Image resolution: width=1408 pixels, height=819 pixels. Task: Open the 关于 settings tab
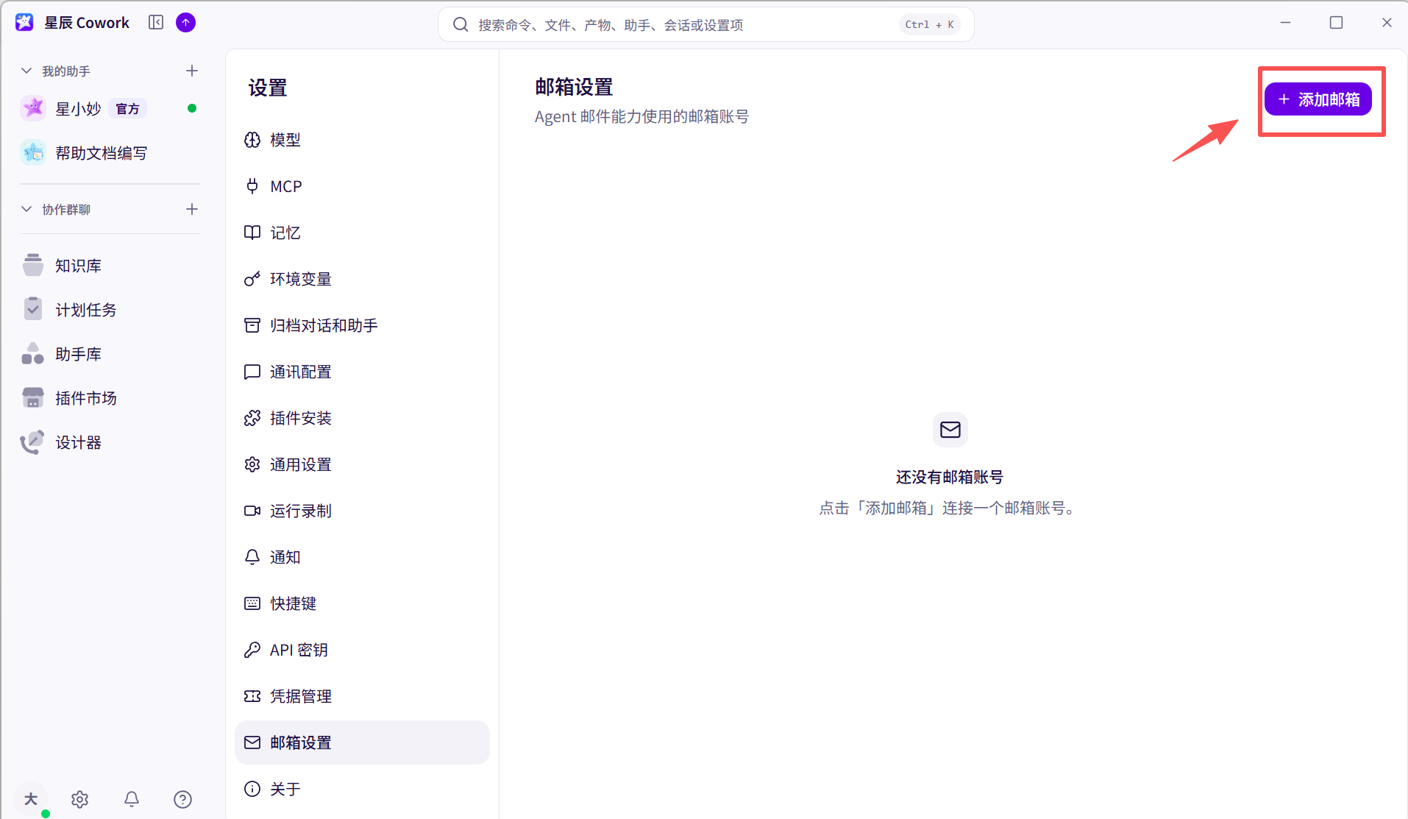(x=362, y=789)
